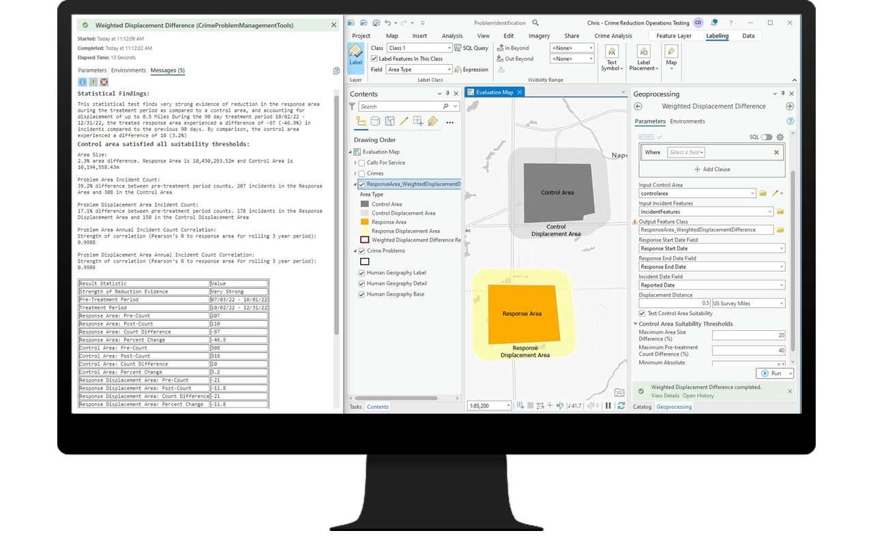
Task: Open the notifications bell
Action: point(714,23)
